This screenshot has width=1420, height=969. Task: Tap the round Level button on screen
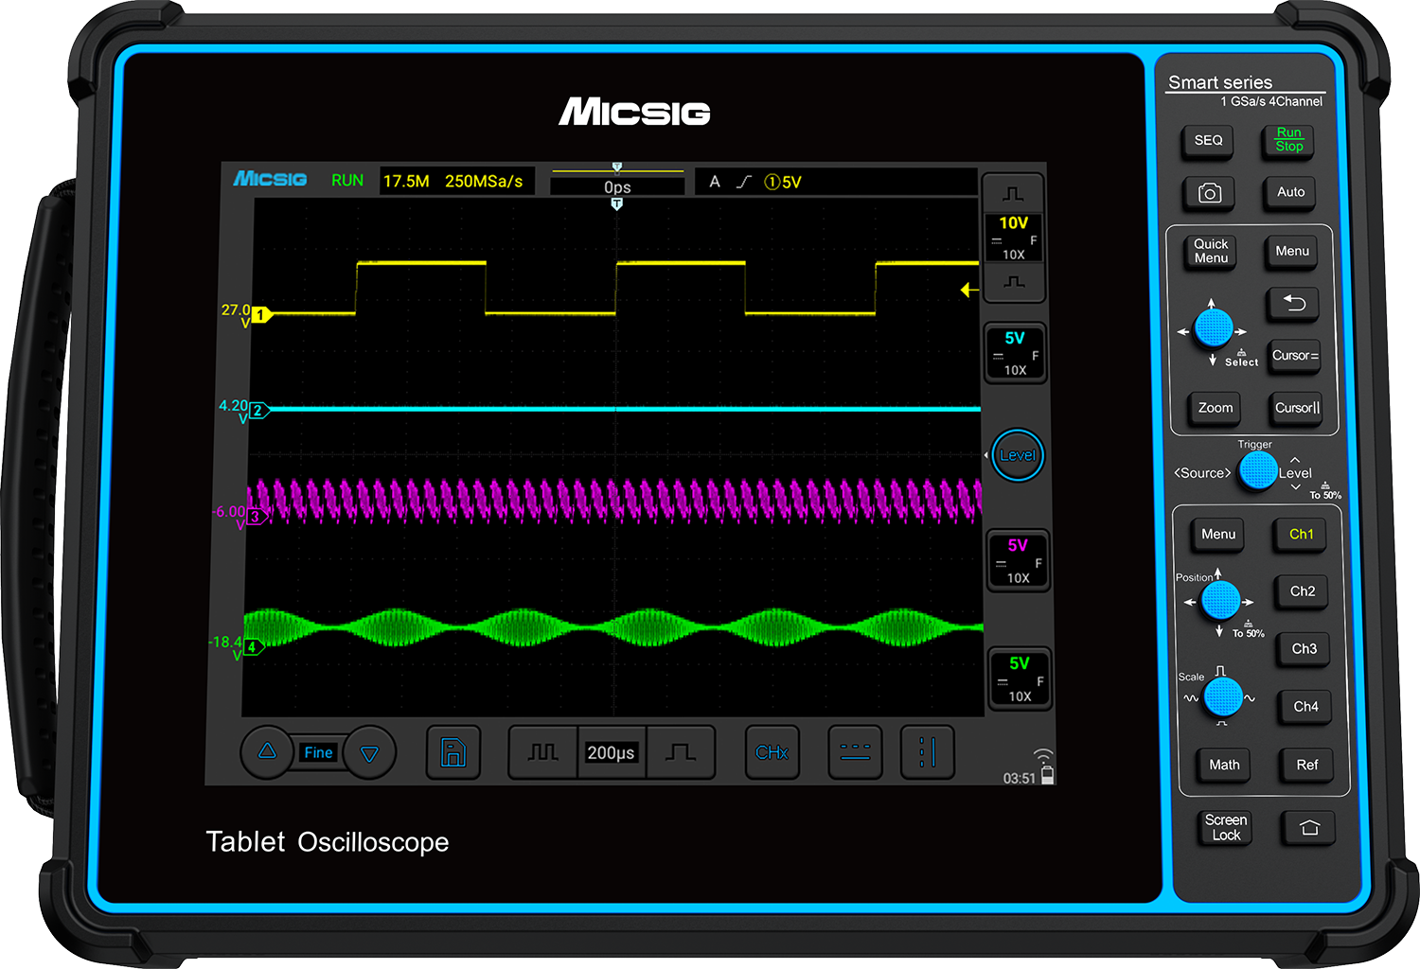(1018, 455)
